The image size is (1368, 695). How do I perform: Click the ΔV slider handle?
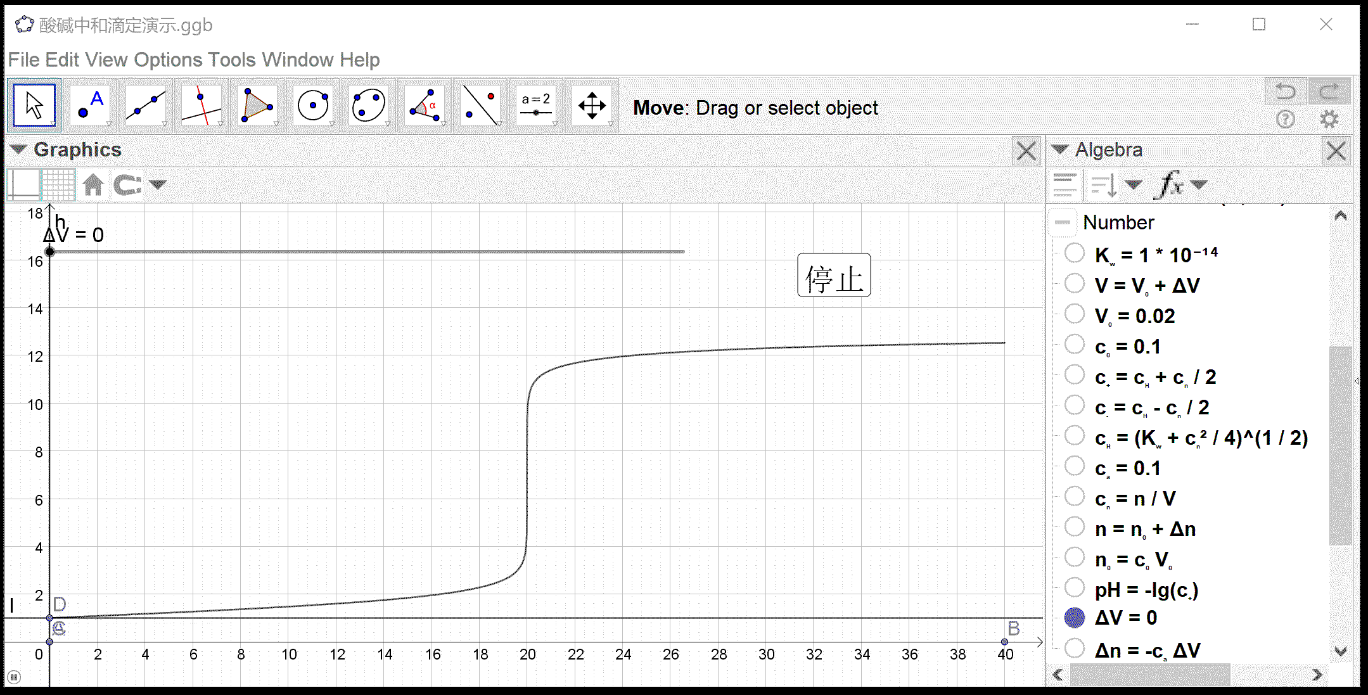[x=50, y=252]
